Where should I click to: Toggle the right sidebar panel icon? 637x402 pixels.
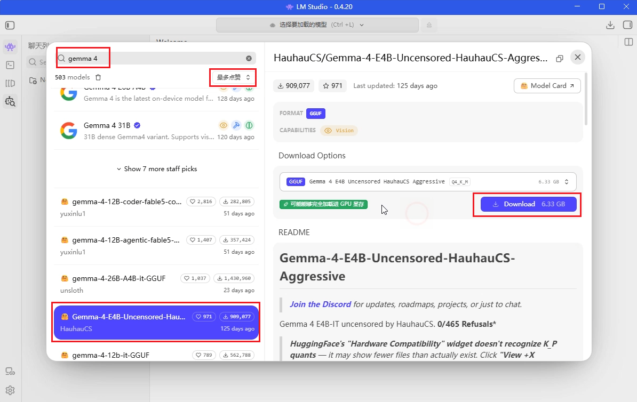(627, 25)
